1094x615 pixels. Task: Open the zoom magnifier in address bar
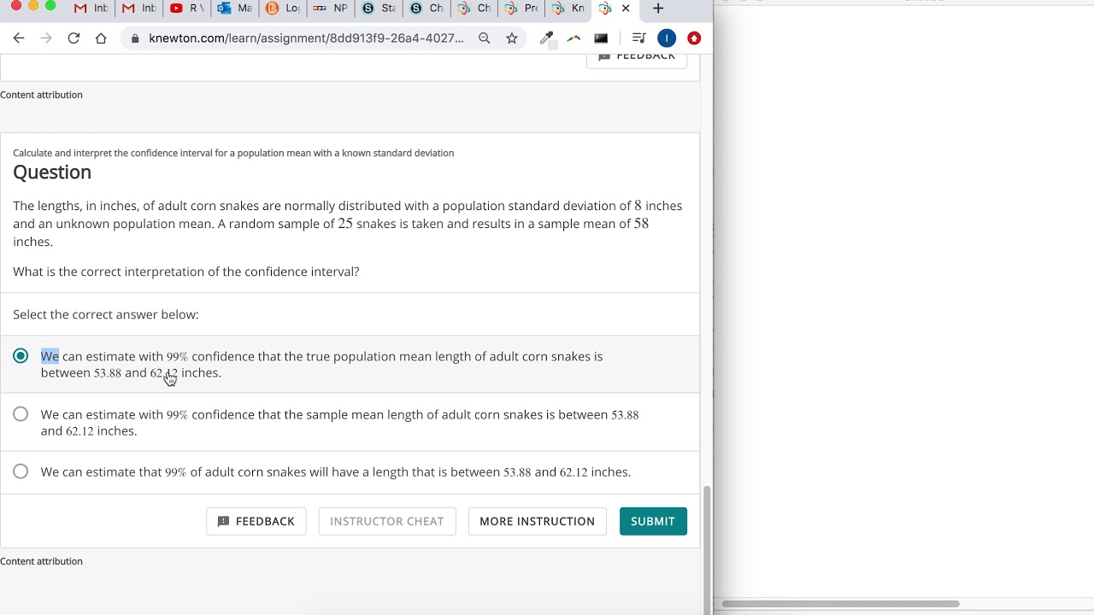485,38
